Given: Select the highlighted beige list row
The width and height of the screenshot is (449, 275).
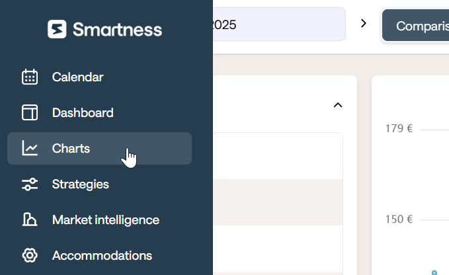Looking at the screenshot, I should (278, 202).
